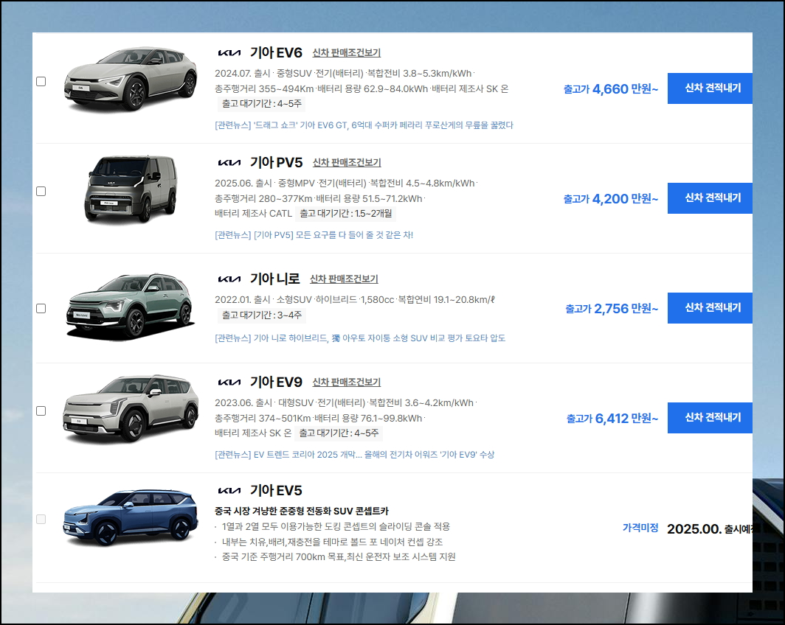View 신차 판매조건보기 for 니로

coord(344,279)
